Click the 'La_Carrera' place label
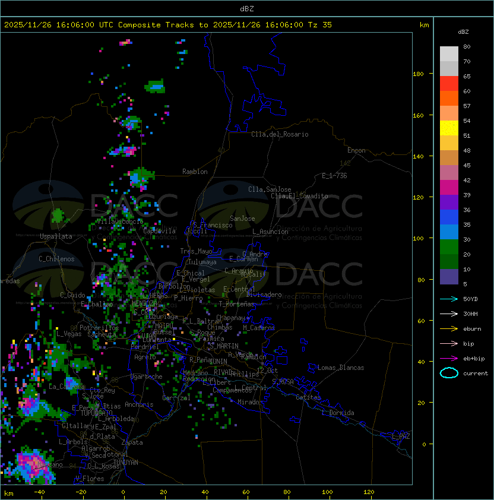 67,387
